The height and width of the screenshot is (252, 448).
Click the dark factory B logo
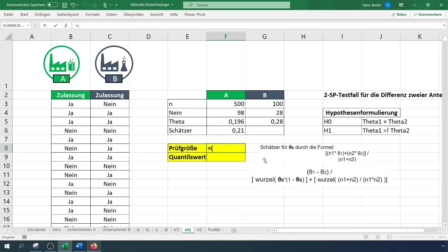point(114,64)
